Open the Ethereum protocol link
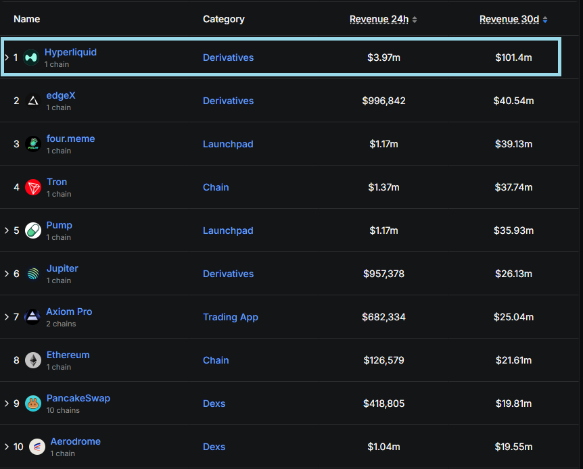 pos(68,355)
